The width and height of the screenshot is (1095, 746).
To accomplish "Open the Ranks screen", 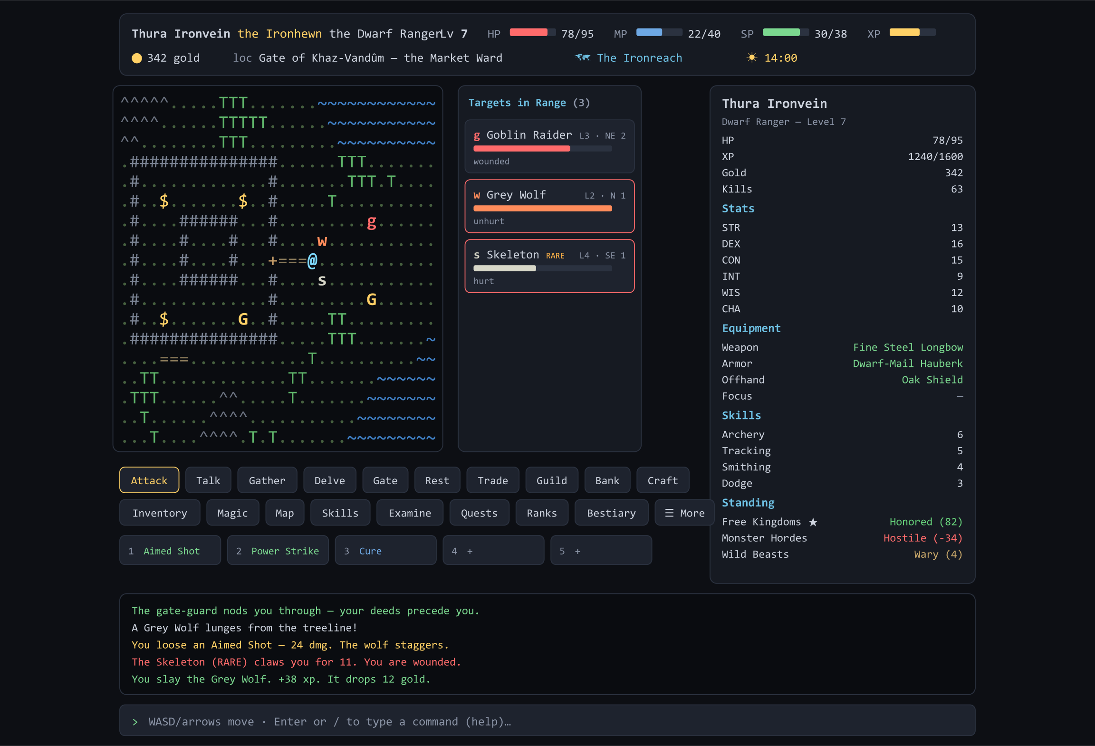I will point(542,513).
